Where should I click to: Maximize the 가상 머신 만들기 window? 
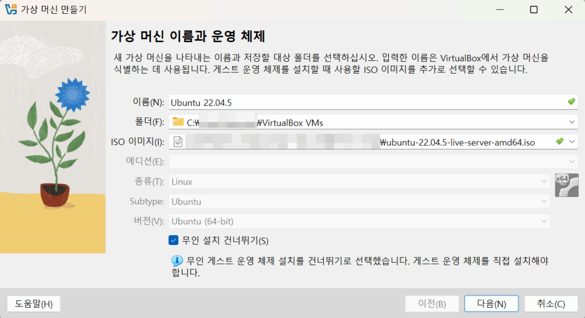tap(534, 9)
